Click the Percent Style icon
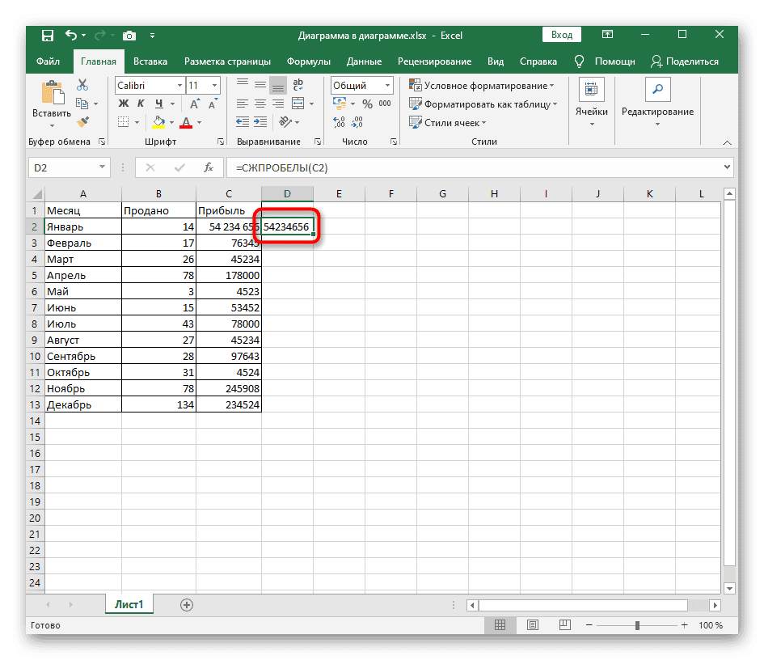Viewport: 764px width, 660px height. click(367, 104)
